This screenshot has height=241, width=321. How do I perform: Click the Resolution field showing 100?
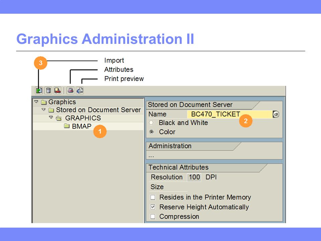(x=194, y=177)
